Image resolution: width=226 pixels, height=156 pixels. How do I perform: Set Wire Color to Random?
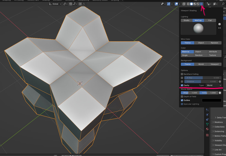coord(215,43)
